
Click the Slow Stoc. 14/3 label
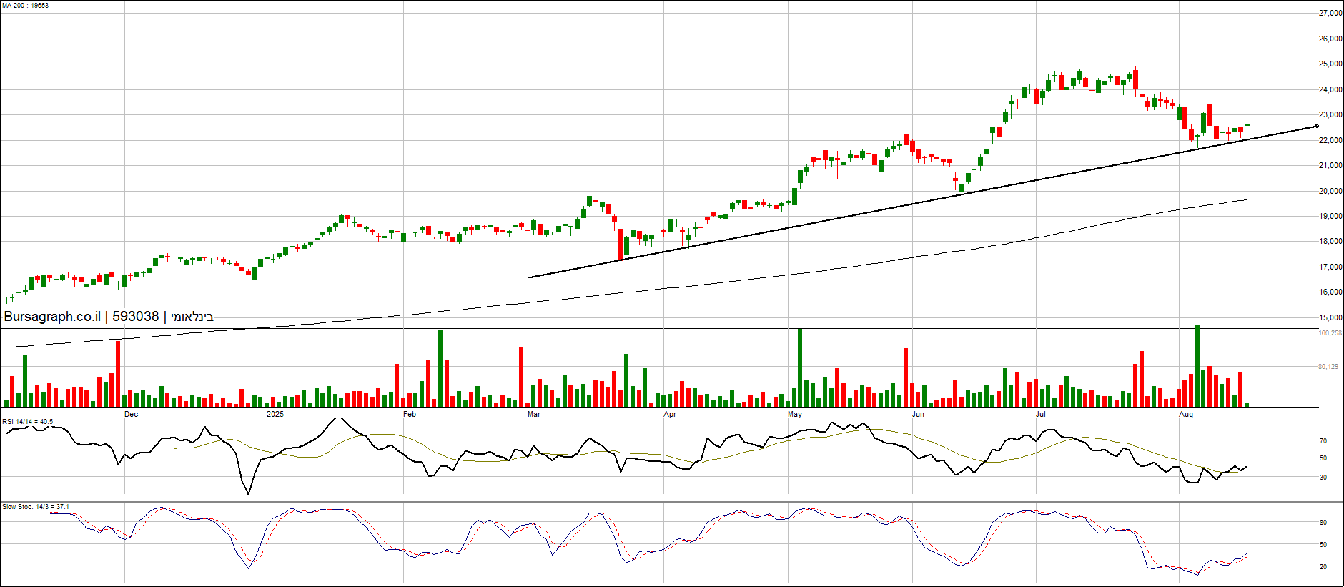coord(36,507)
